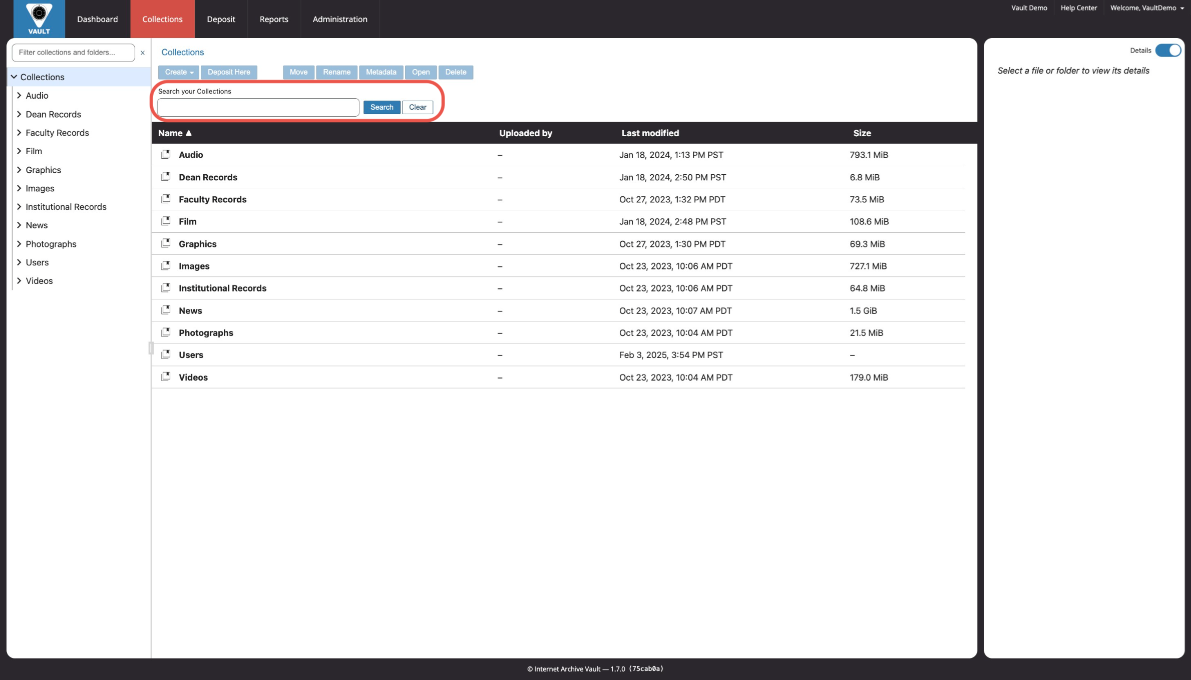
Task: Click the Deposit Here button
Action: pyautogui.click(x=229, y=72)
